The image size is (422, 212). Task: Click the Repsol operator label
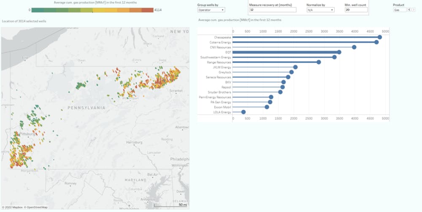coord(226,87)
